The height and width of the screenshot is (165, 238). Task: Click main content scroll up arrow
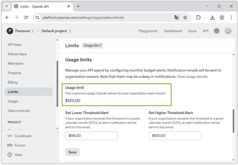234,55
